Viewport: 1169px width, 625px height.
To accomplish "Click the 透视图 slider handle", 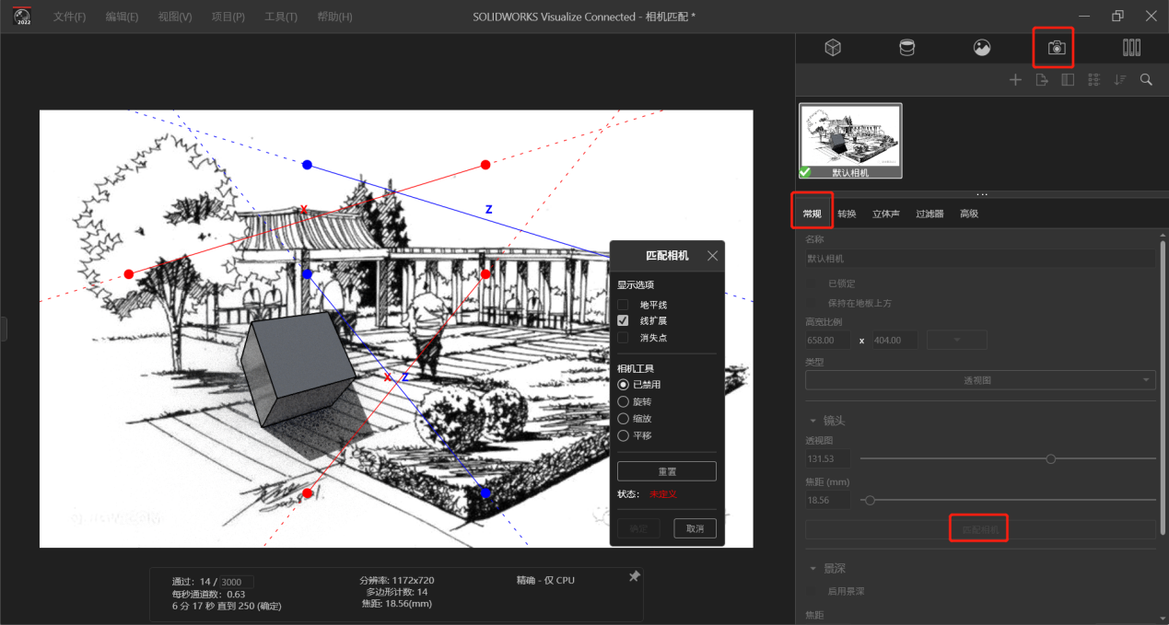I will (1051, 458).
